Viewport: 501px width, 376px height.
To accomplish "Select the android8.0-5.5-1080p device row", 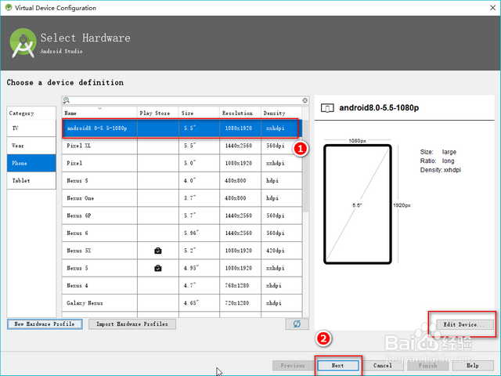I will [182, 128].
